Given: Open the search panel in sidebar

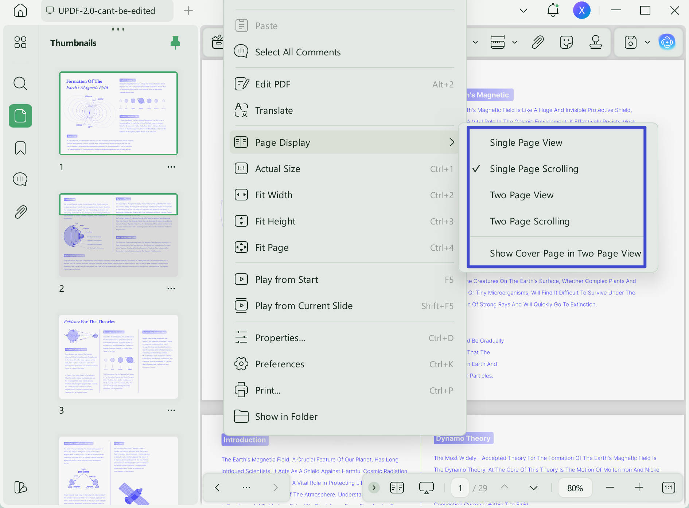Looking at the screenshot, I should (x=20, y=83).
